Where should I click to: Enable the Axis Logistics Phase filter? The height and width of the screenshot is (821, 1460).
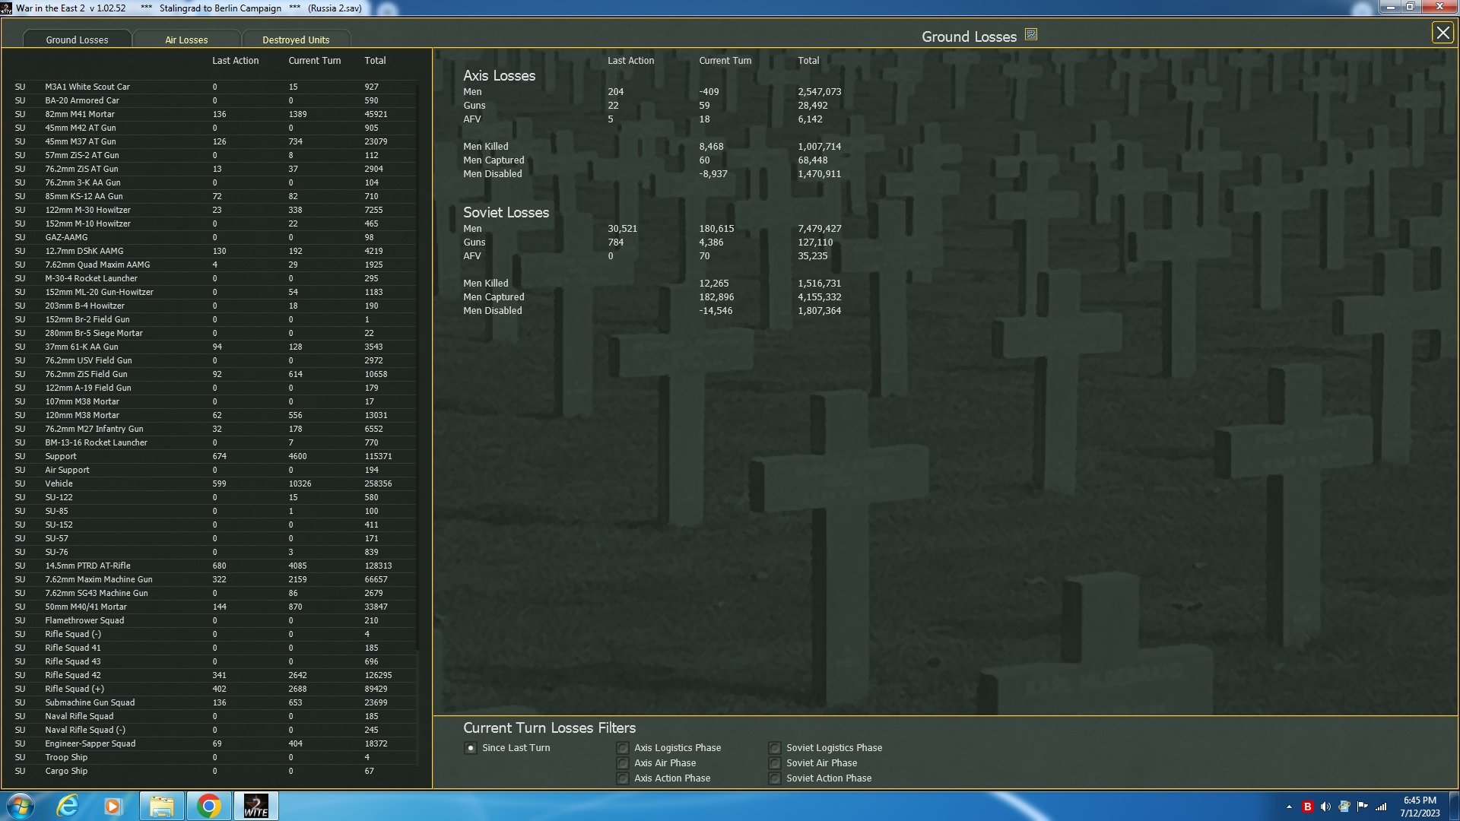pos(623,748)
